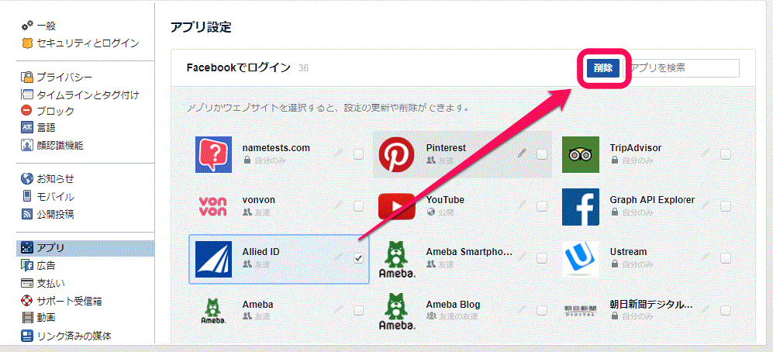Tick the Ameba Smartphone checkbox
The width and height of the screenshot is (773, 352).
[542, 258]
